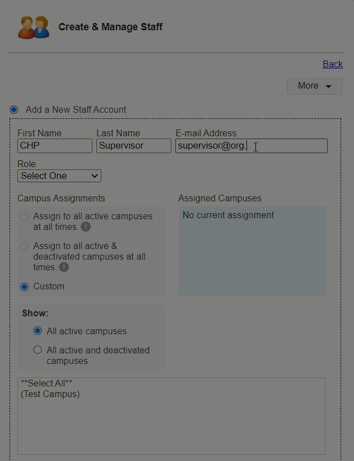Select '(Test Campus)' in the campus list
Image resolution: width=354 pixels, height=461 pixels.
(50, 394)
